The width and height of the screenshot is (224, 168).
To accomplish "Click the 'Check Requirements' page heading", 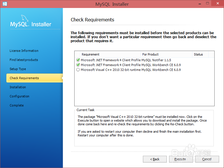I will pyautogui.click(x=93, y=20).
